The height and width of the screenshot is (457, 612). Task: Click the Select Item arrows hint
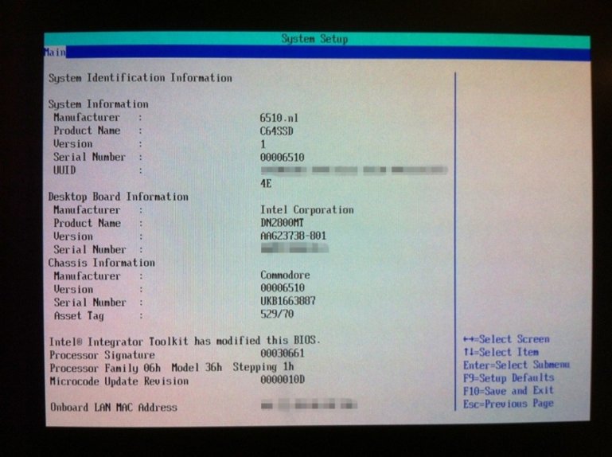tap(501, 352)
